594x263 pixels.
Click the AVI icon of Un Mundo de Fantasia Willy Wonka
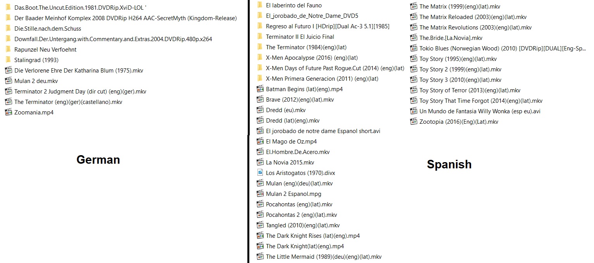(413, 111)
